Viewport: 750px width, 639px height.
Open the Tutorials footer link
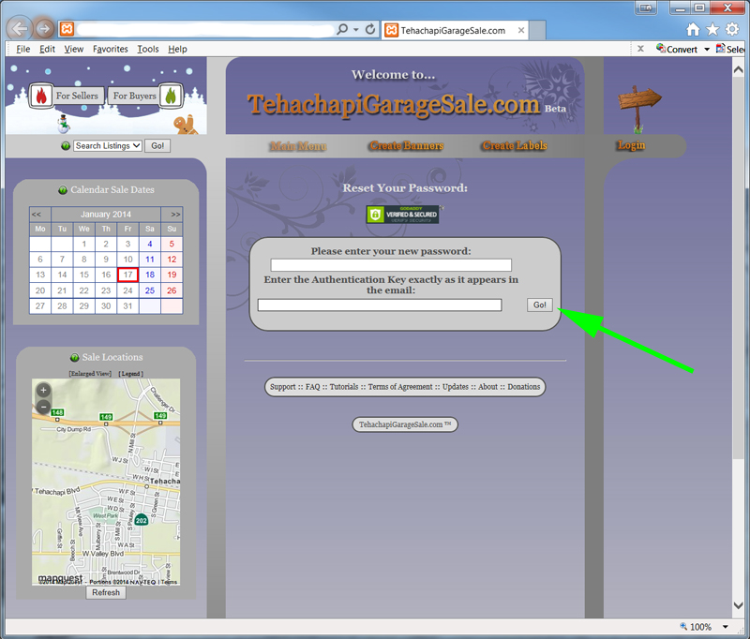344,387
